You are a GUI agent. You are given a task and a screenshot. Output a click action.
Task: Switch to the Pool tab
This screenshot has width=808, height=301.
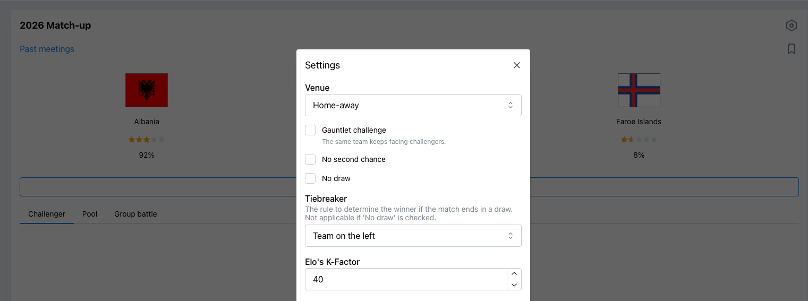pyautogui.click(x=90, y=214)
